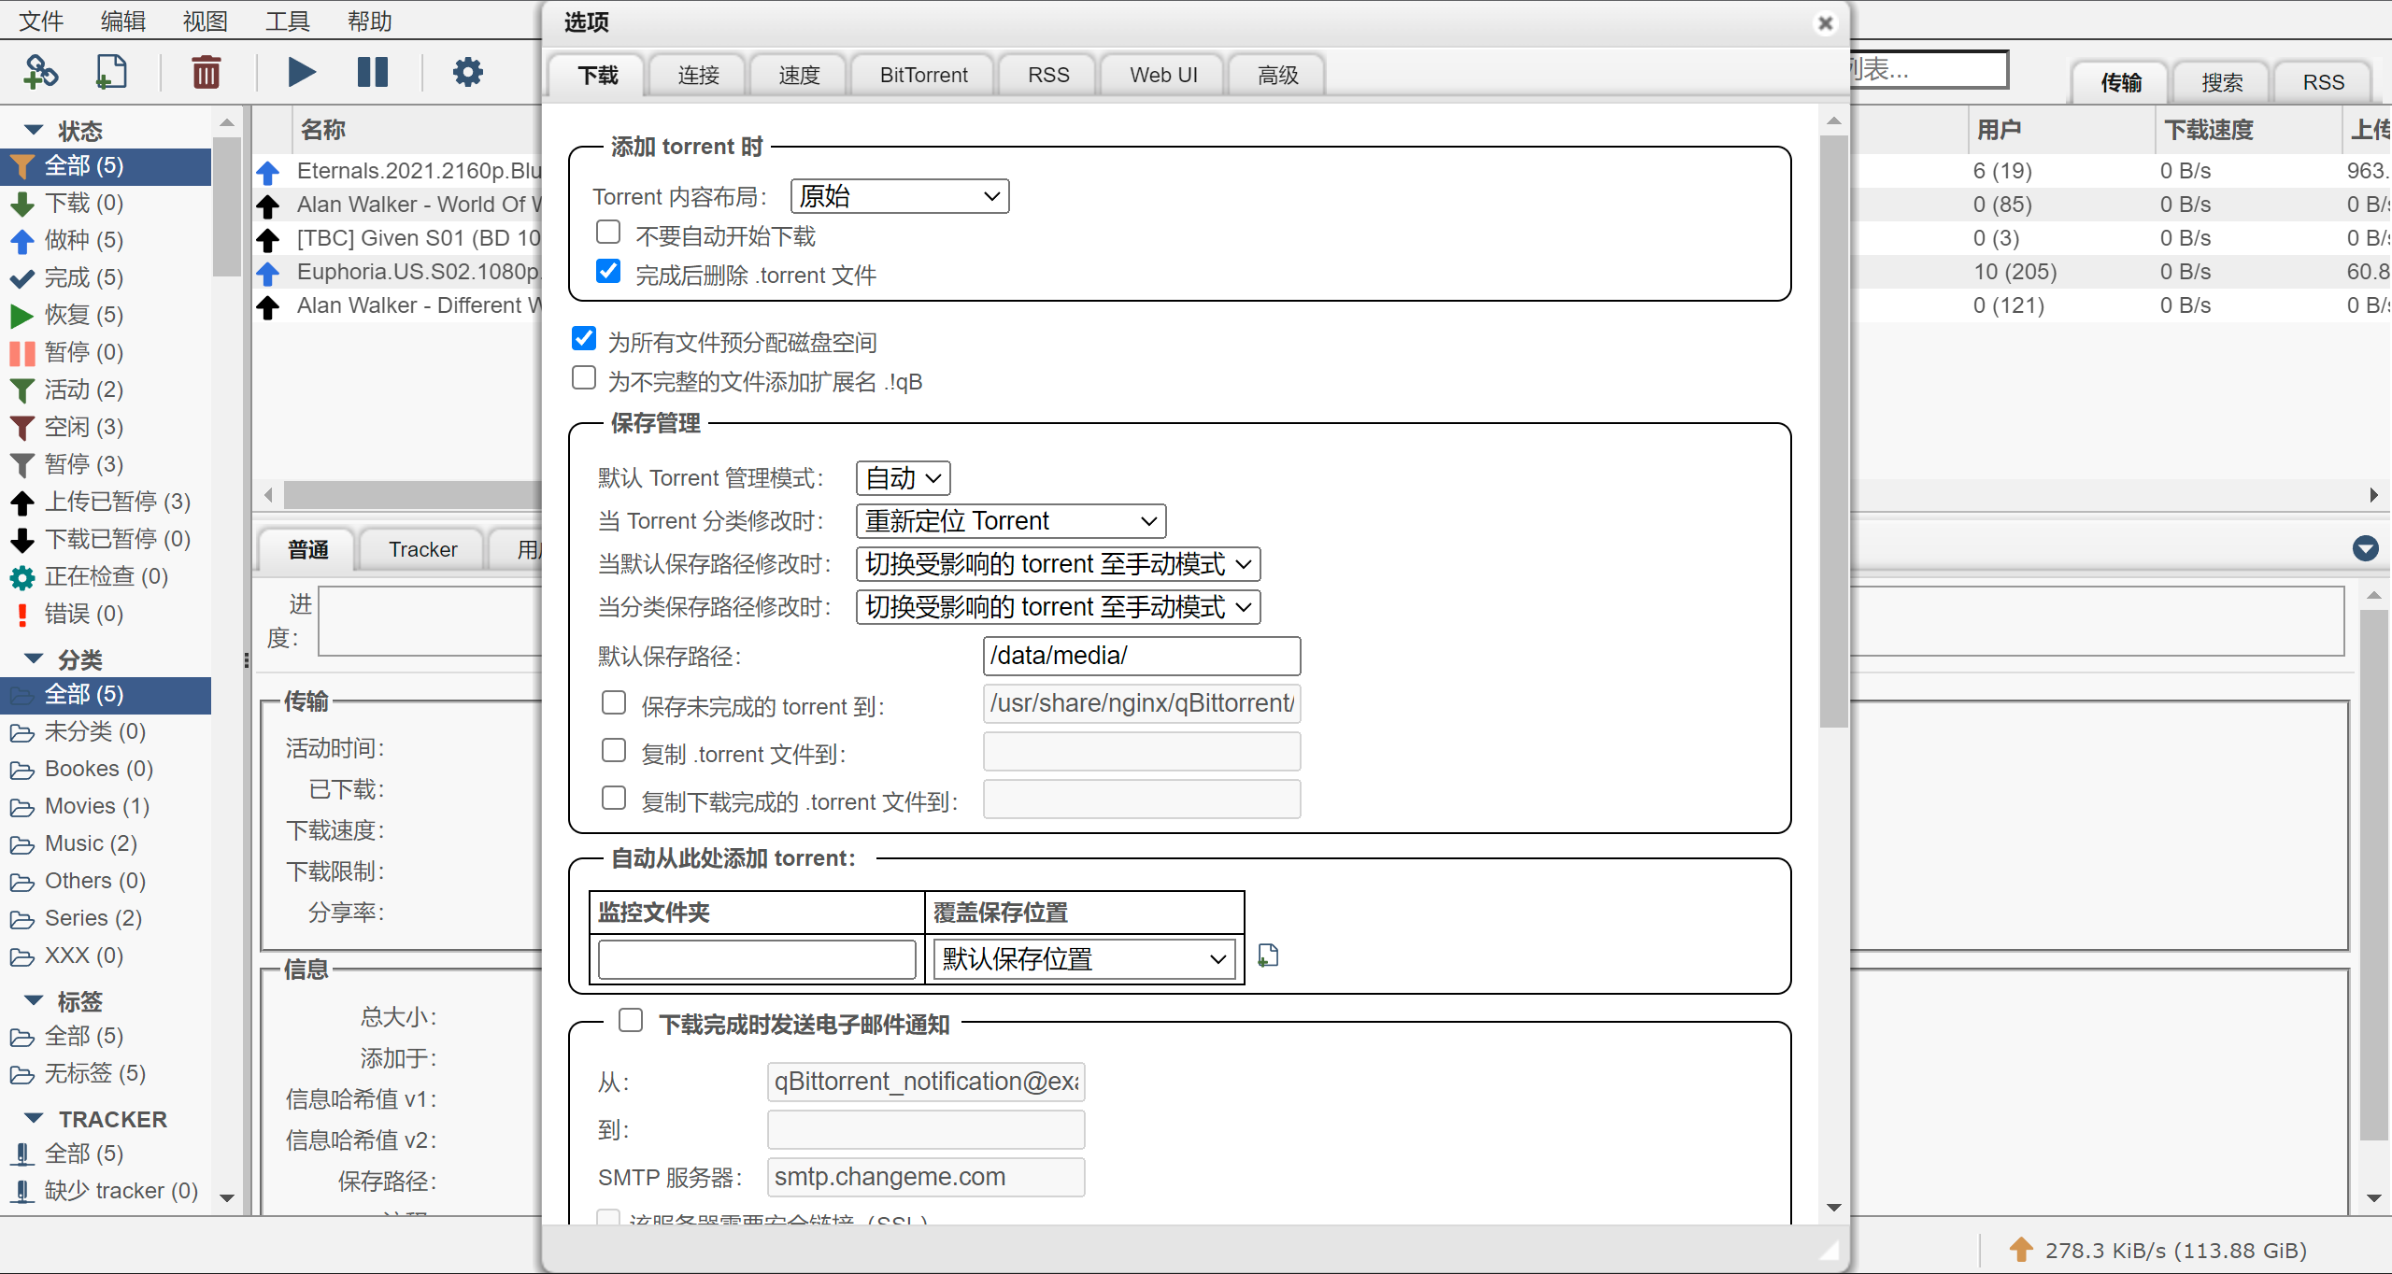Open the 默认 Torrent 管理模式 dropdown
2392x1274 pixels.
[901, 477]
